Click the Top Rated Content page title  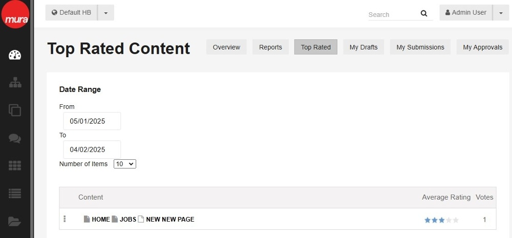(x=119, y=49)
